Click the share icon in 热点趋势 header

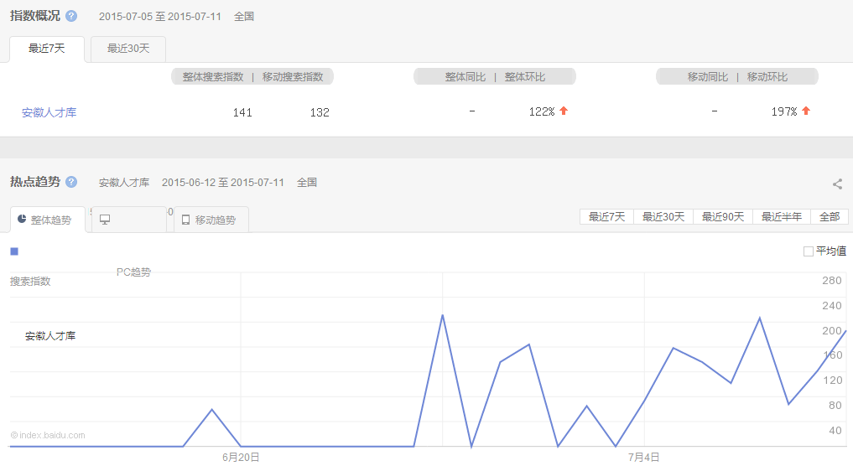click(837, 184)
